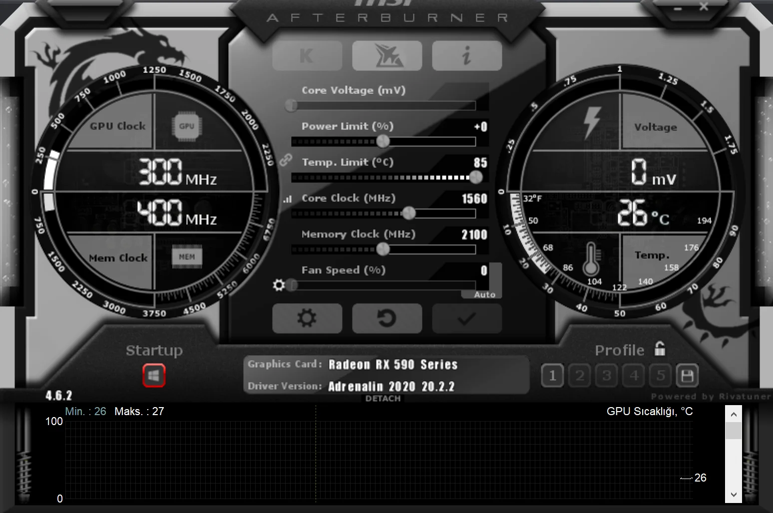Click the Power Limit value +0
This screenshot has height=513, width=773.
481,127
